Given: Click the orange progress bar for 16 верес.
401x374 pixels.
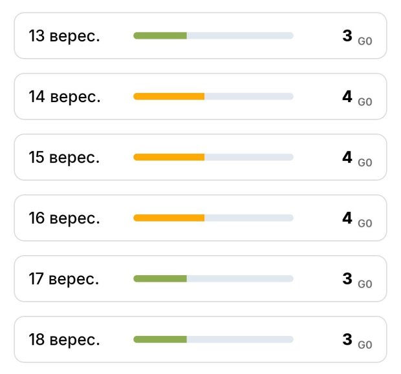Looking at the screenshot, I should point(169,218).
